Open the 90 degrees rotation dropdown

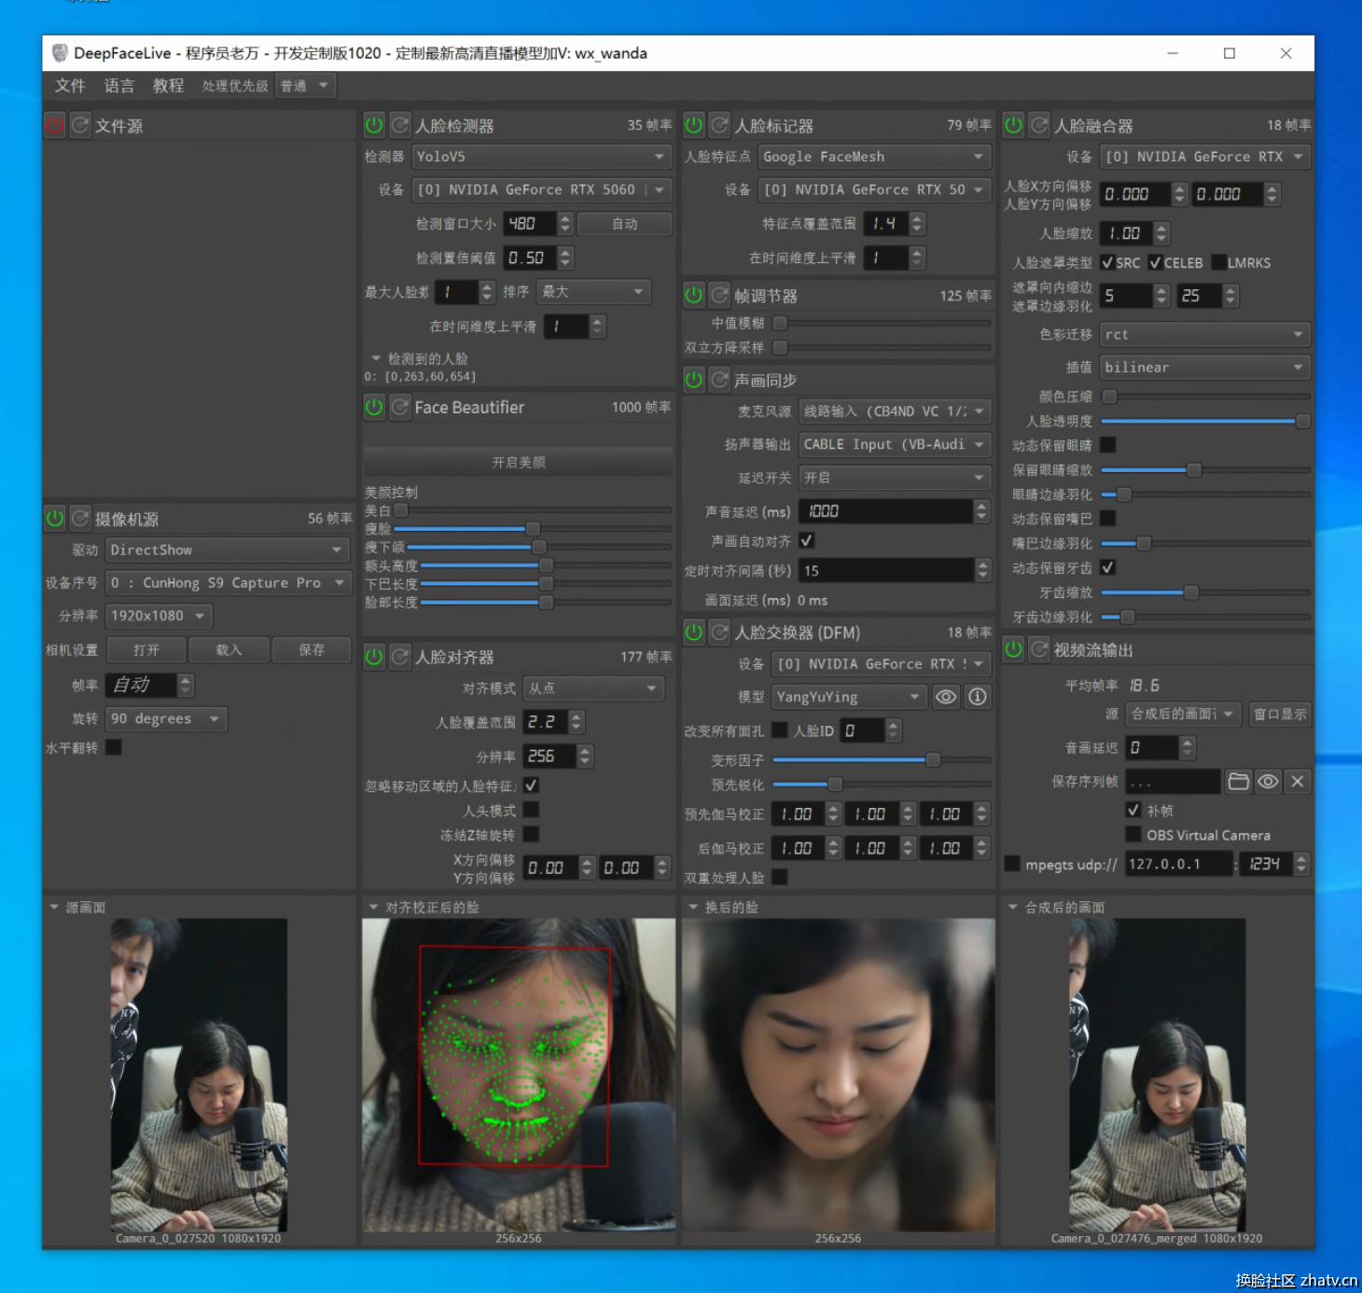pyautogui.click(x=166, y=718)
